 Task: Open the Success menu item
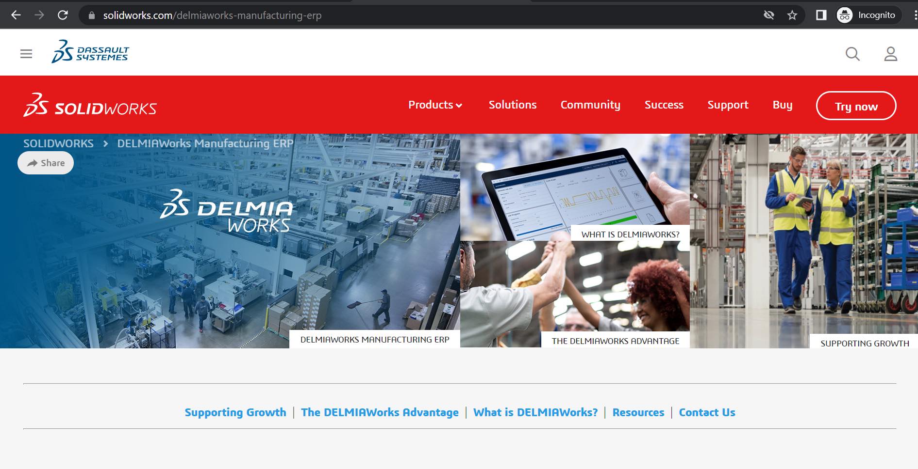664,105
